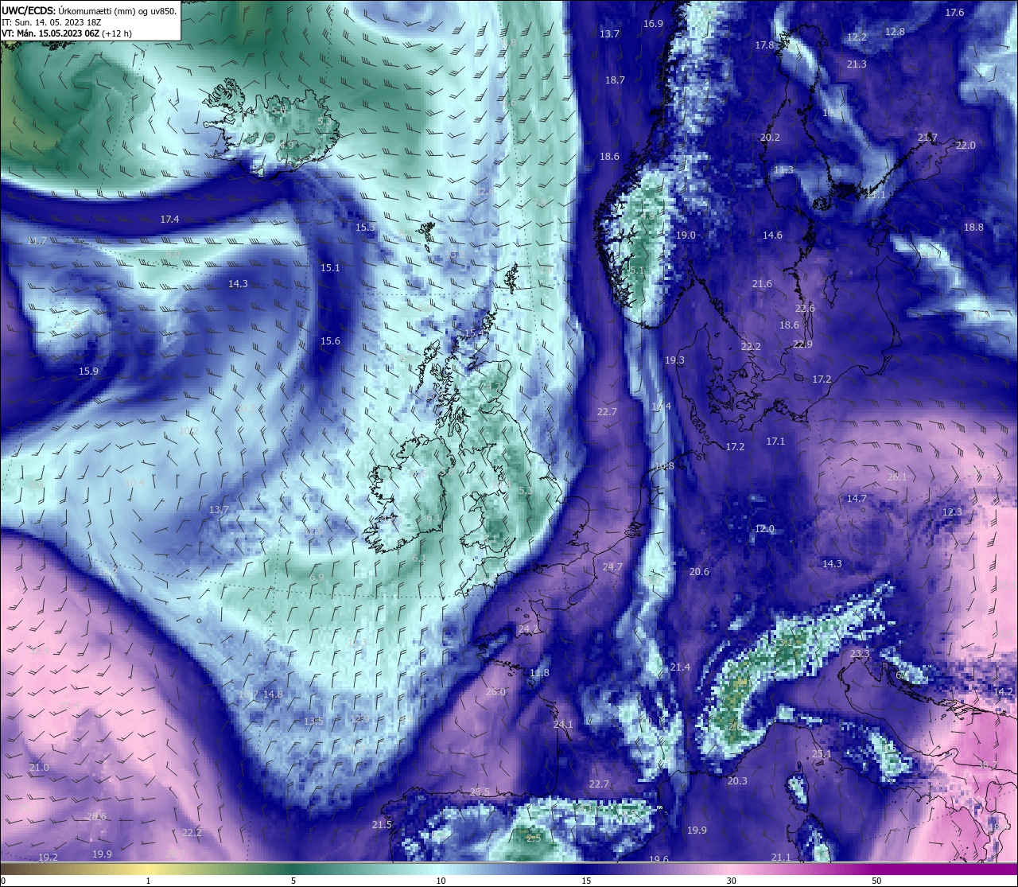The width and height of the screenshot is (1018, 887).
Task: Click the map value "19.0" beside Norway
Action: pyautogui.click(x=686, y=235)
